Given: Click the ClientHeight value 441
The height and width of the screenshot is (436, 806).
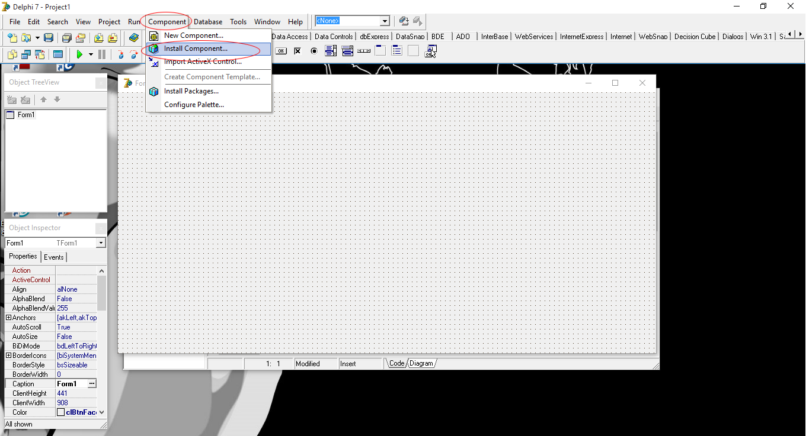Looking at the screenshot, I should pos(76,393).
